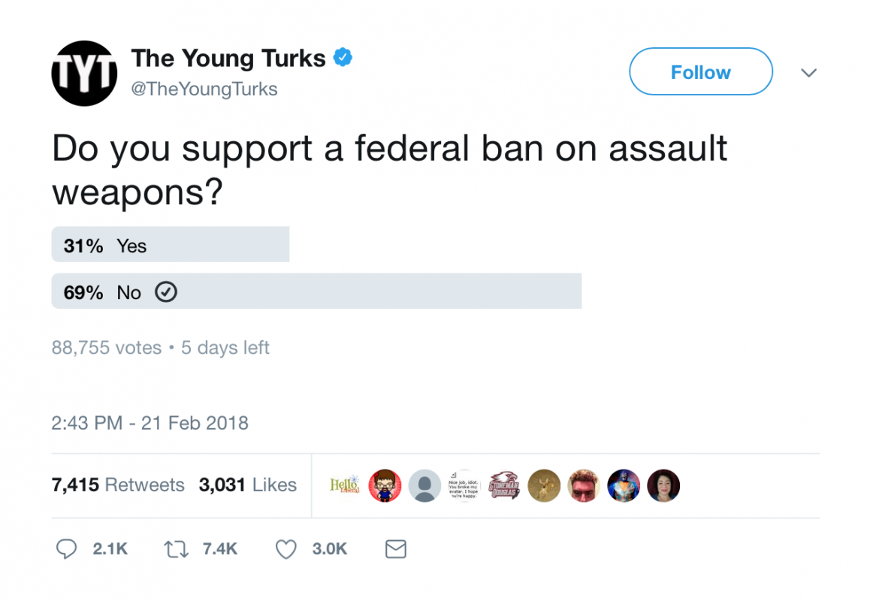This screenshot has height=601, width=870.
Task: Click the blue verified badge
Action: [x=343, y=57]
